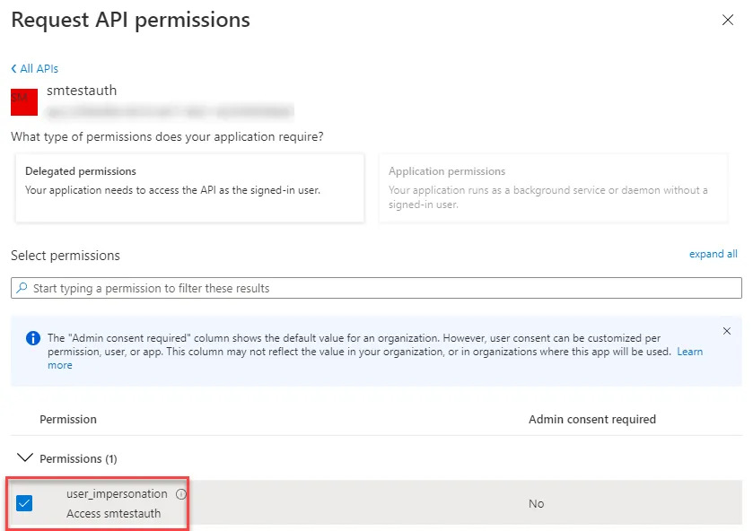
Task: Show info tooltip for user_impersonation
Action: (180, 494)
